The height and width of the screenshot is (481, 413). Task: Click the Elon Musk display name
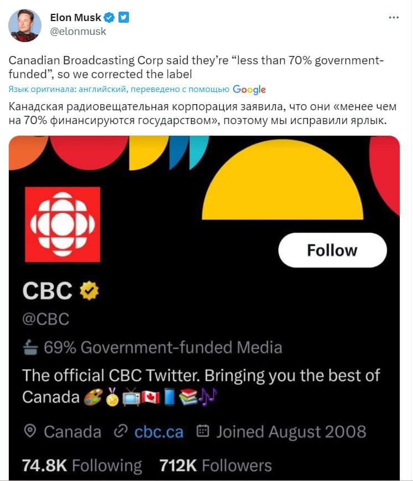pos(76,18)
